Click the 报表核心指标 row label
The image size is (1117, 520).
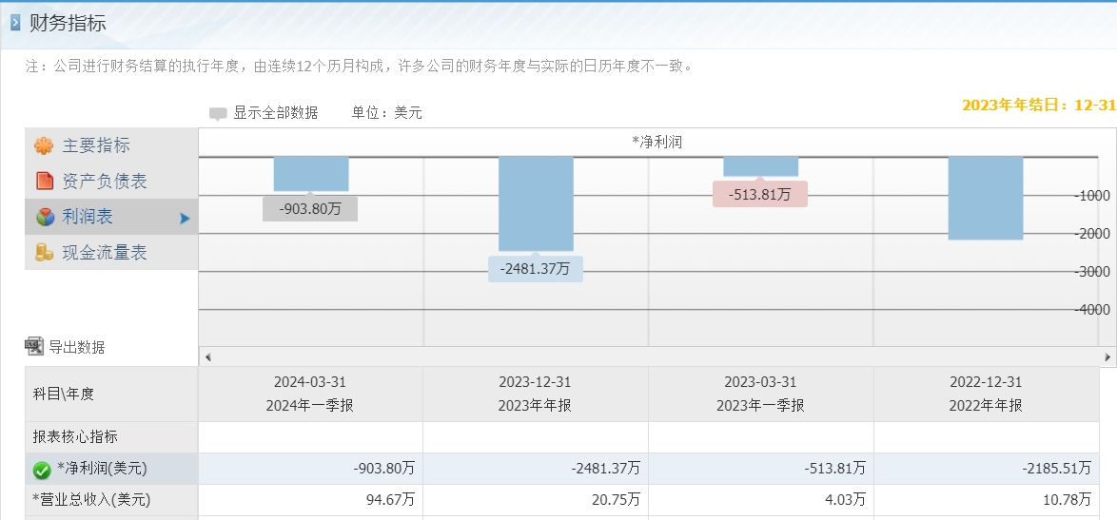click(x=75, y=436)
